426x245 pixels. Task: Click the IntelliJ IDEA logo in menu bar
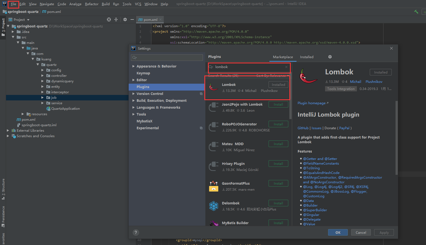4,4
